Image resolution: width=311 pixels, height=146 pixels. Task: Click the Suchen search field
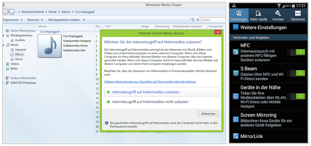213,20
